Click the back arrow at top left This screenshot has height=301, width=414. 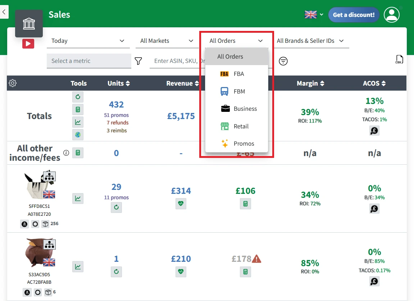[x=4, y=12]
